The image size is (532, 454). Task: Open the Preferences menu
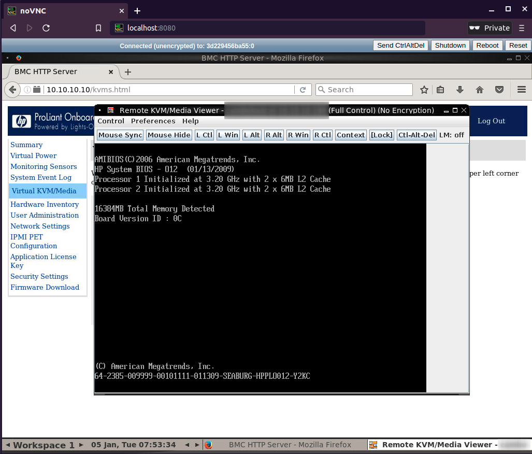tap(153, 121)
